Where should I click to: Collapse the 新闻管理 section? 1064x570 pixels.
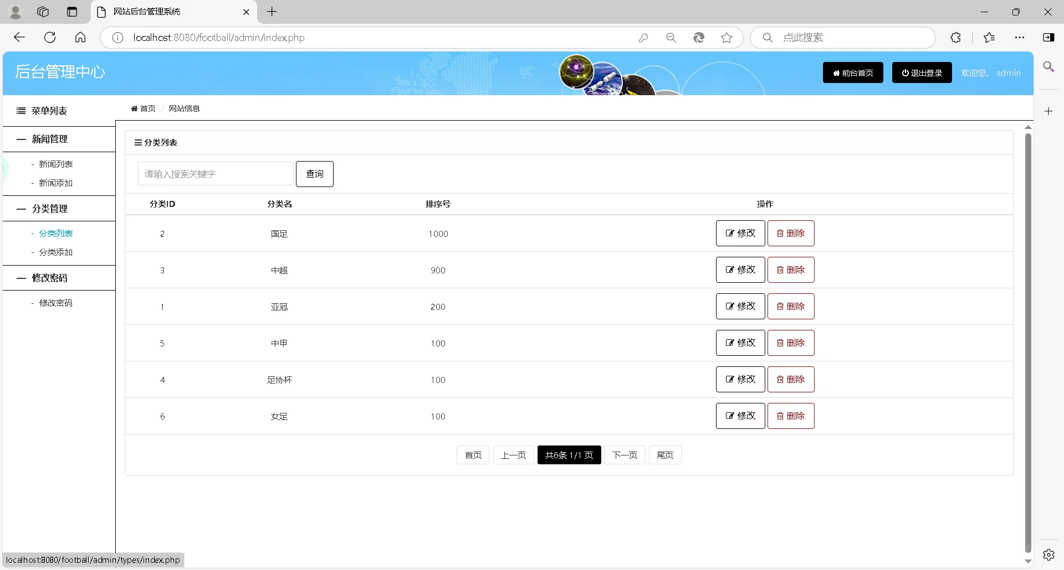coord(50,139)
